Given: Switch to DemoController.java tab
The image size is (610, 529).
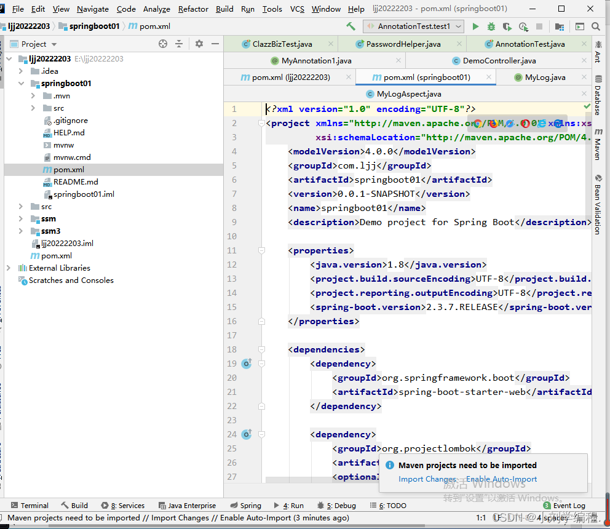Looking at the screenshot, I should 499,61.
